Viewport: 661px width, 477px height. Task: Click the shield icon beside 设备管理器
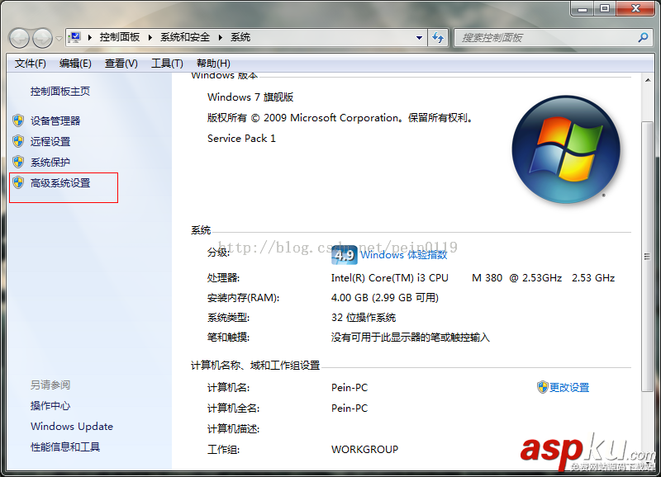point(18,120)
